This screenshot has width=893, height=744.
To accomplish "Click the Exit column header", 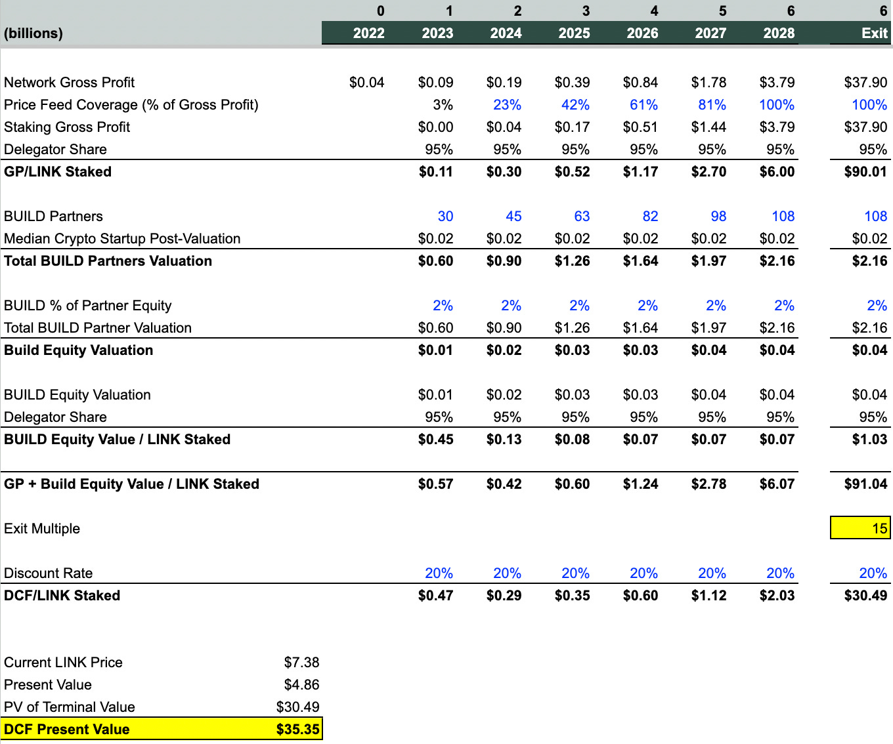I will coord(875,33).
